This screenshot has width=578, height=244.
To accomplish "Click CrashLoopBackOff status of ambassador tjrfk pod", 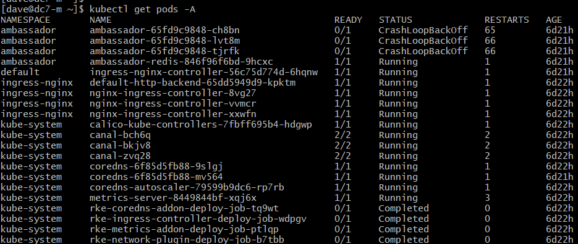I will [423, 51].
